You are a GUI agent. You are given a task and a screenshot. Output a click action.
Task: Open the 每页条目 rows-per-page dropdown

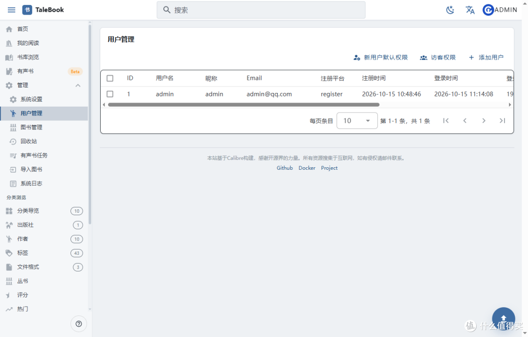pyautogui.click(x=357, y=121)
